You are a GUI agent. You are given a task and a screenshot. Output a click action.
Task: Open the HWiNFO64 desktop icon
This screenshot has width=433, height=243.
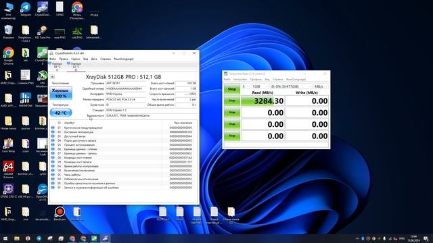point(26,100)
